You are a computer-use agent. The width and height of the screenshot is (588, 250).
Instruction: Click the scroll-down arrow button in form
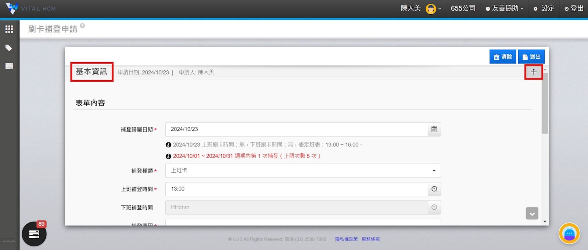pyautogui.click(x=532, y=213)
